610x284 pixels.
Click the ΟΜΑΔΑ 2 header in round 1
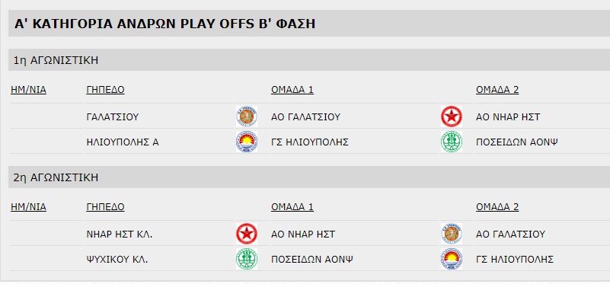[497, 91]
